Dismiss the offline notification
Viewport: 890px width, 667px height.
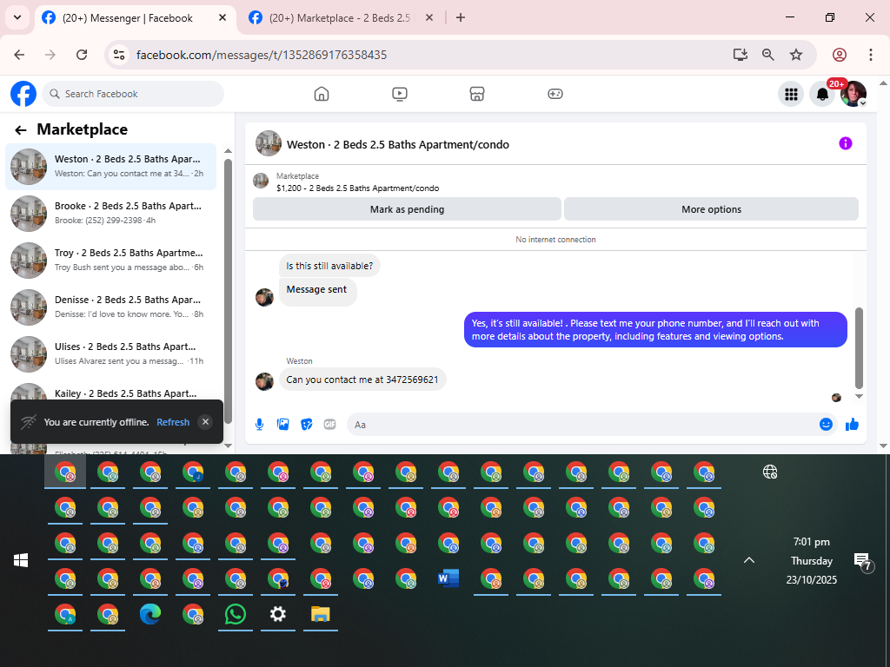click(205, 421)
